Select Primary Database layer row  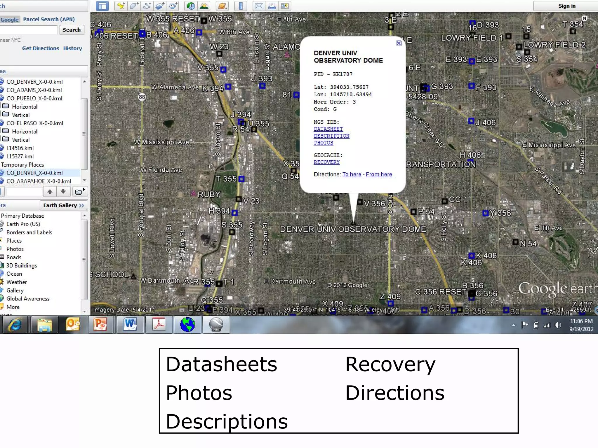click(22, 216)
